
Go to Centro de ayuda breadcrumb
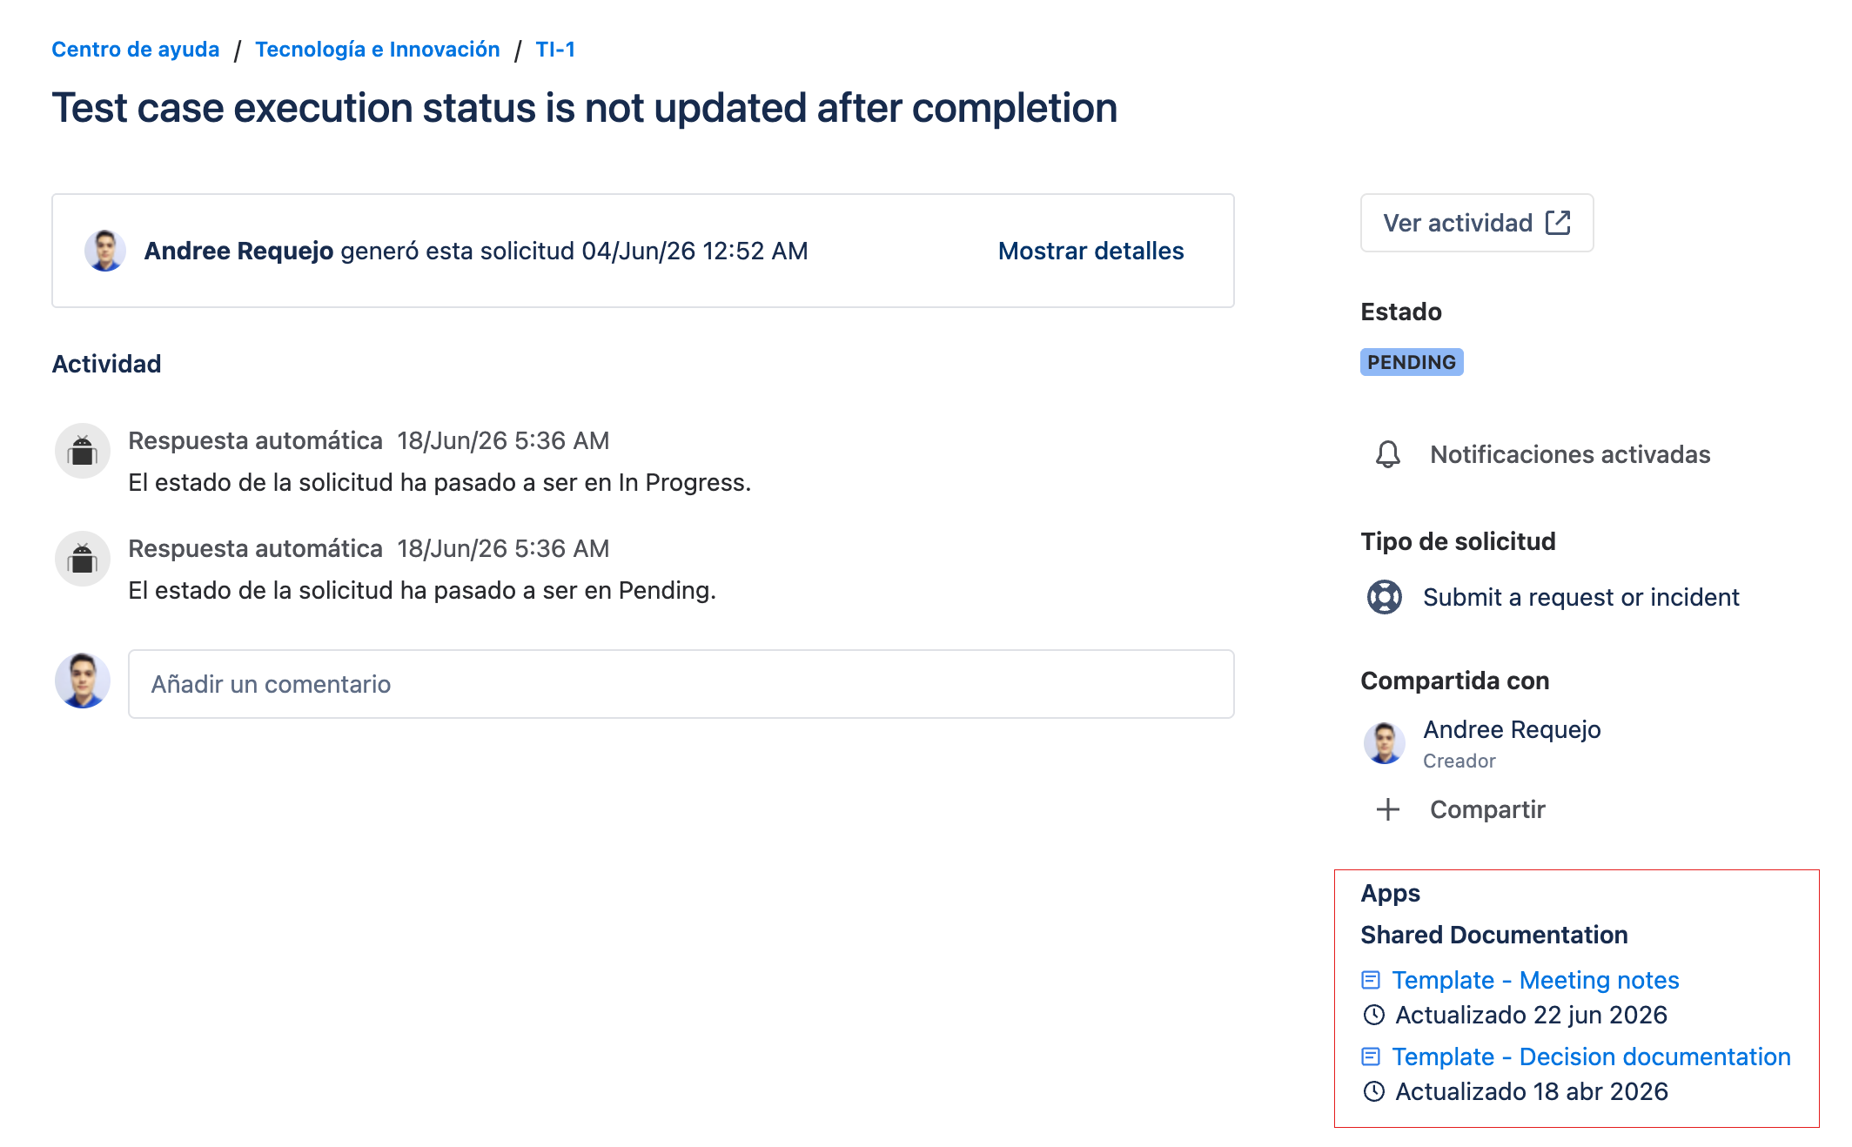pos(136,50)
